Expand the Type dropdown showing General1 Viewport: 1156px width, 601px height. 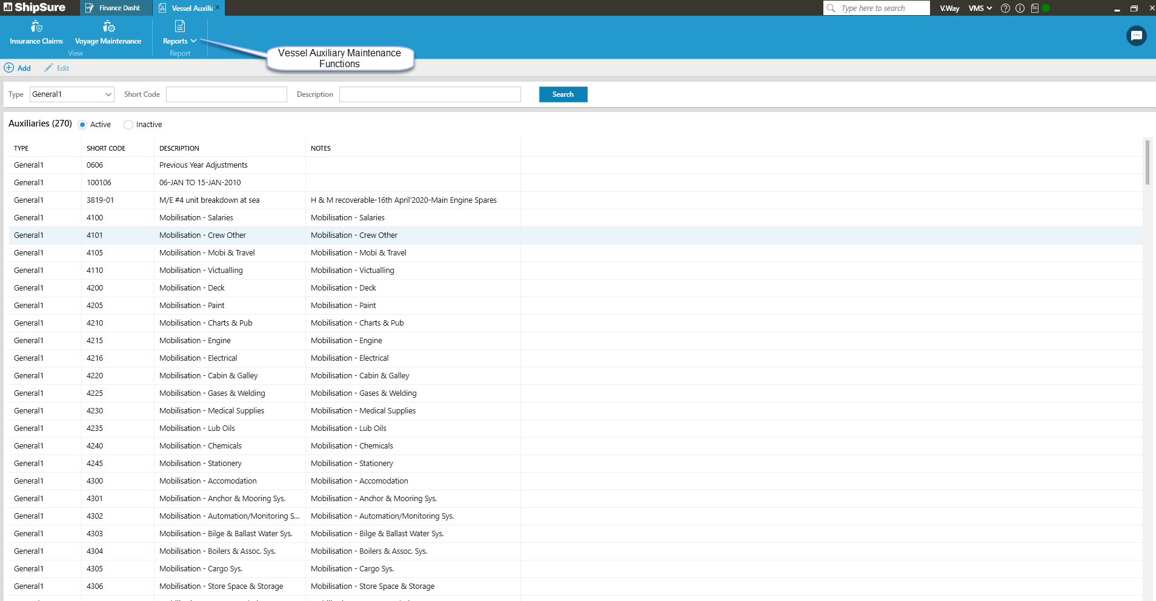coord(108,94)
